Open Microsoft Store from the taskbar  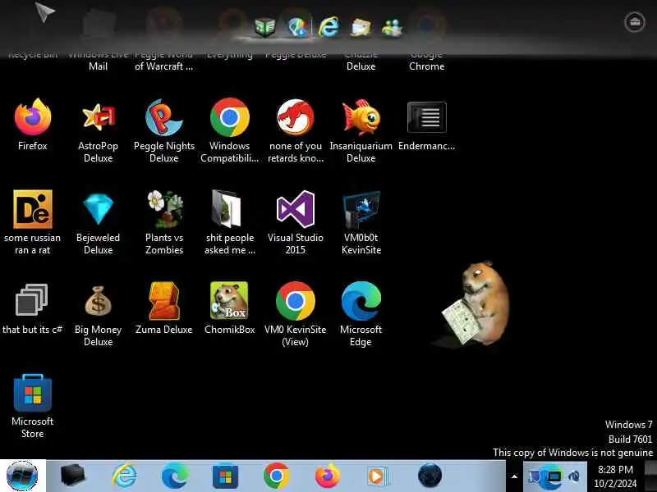coord(225,476)
